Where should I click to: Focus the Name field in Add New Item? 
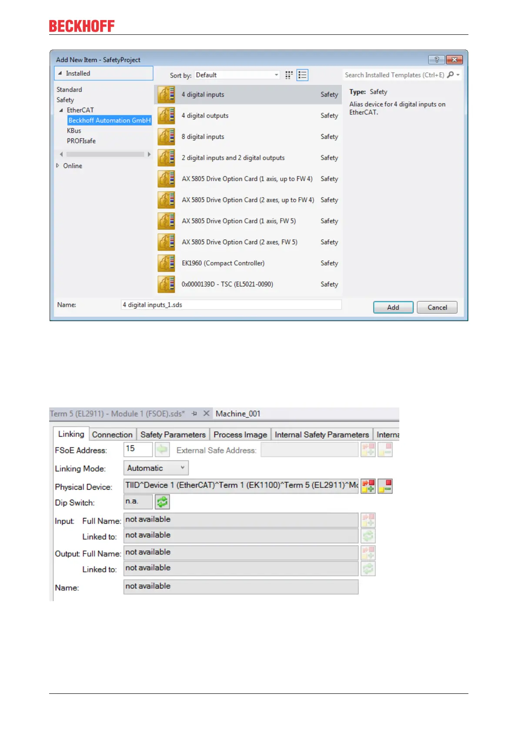point(231,305)
